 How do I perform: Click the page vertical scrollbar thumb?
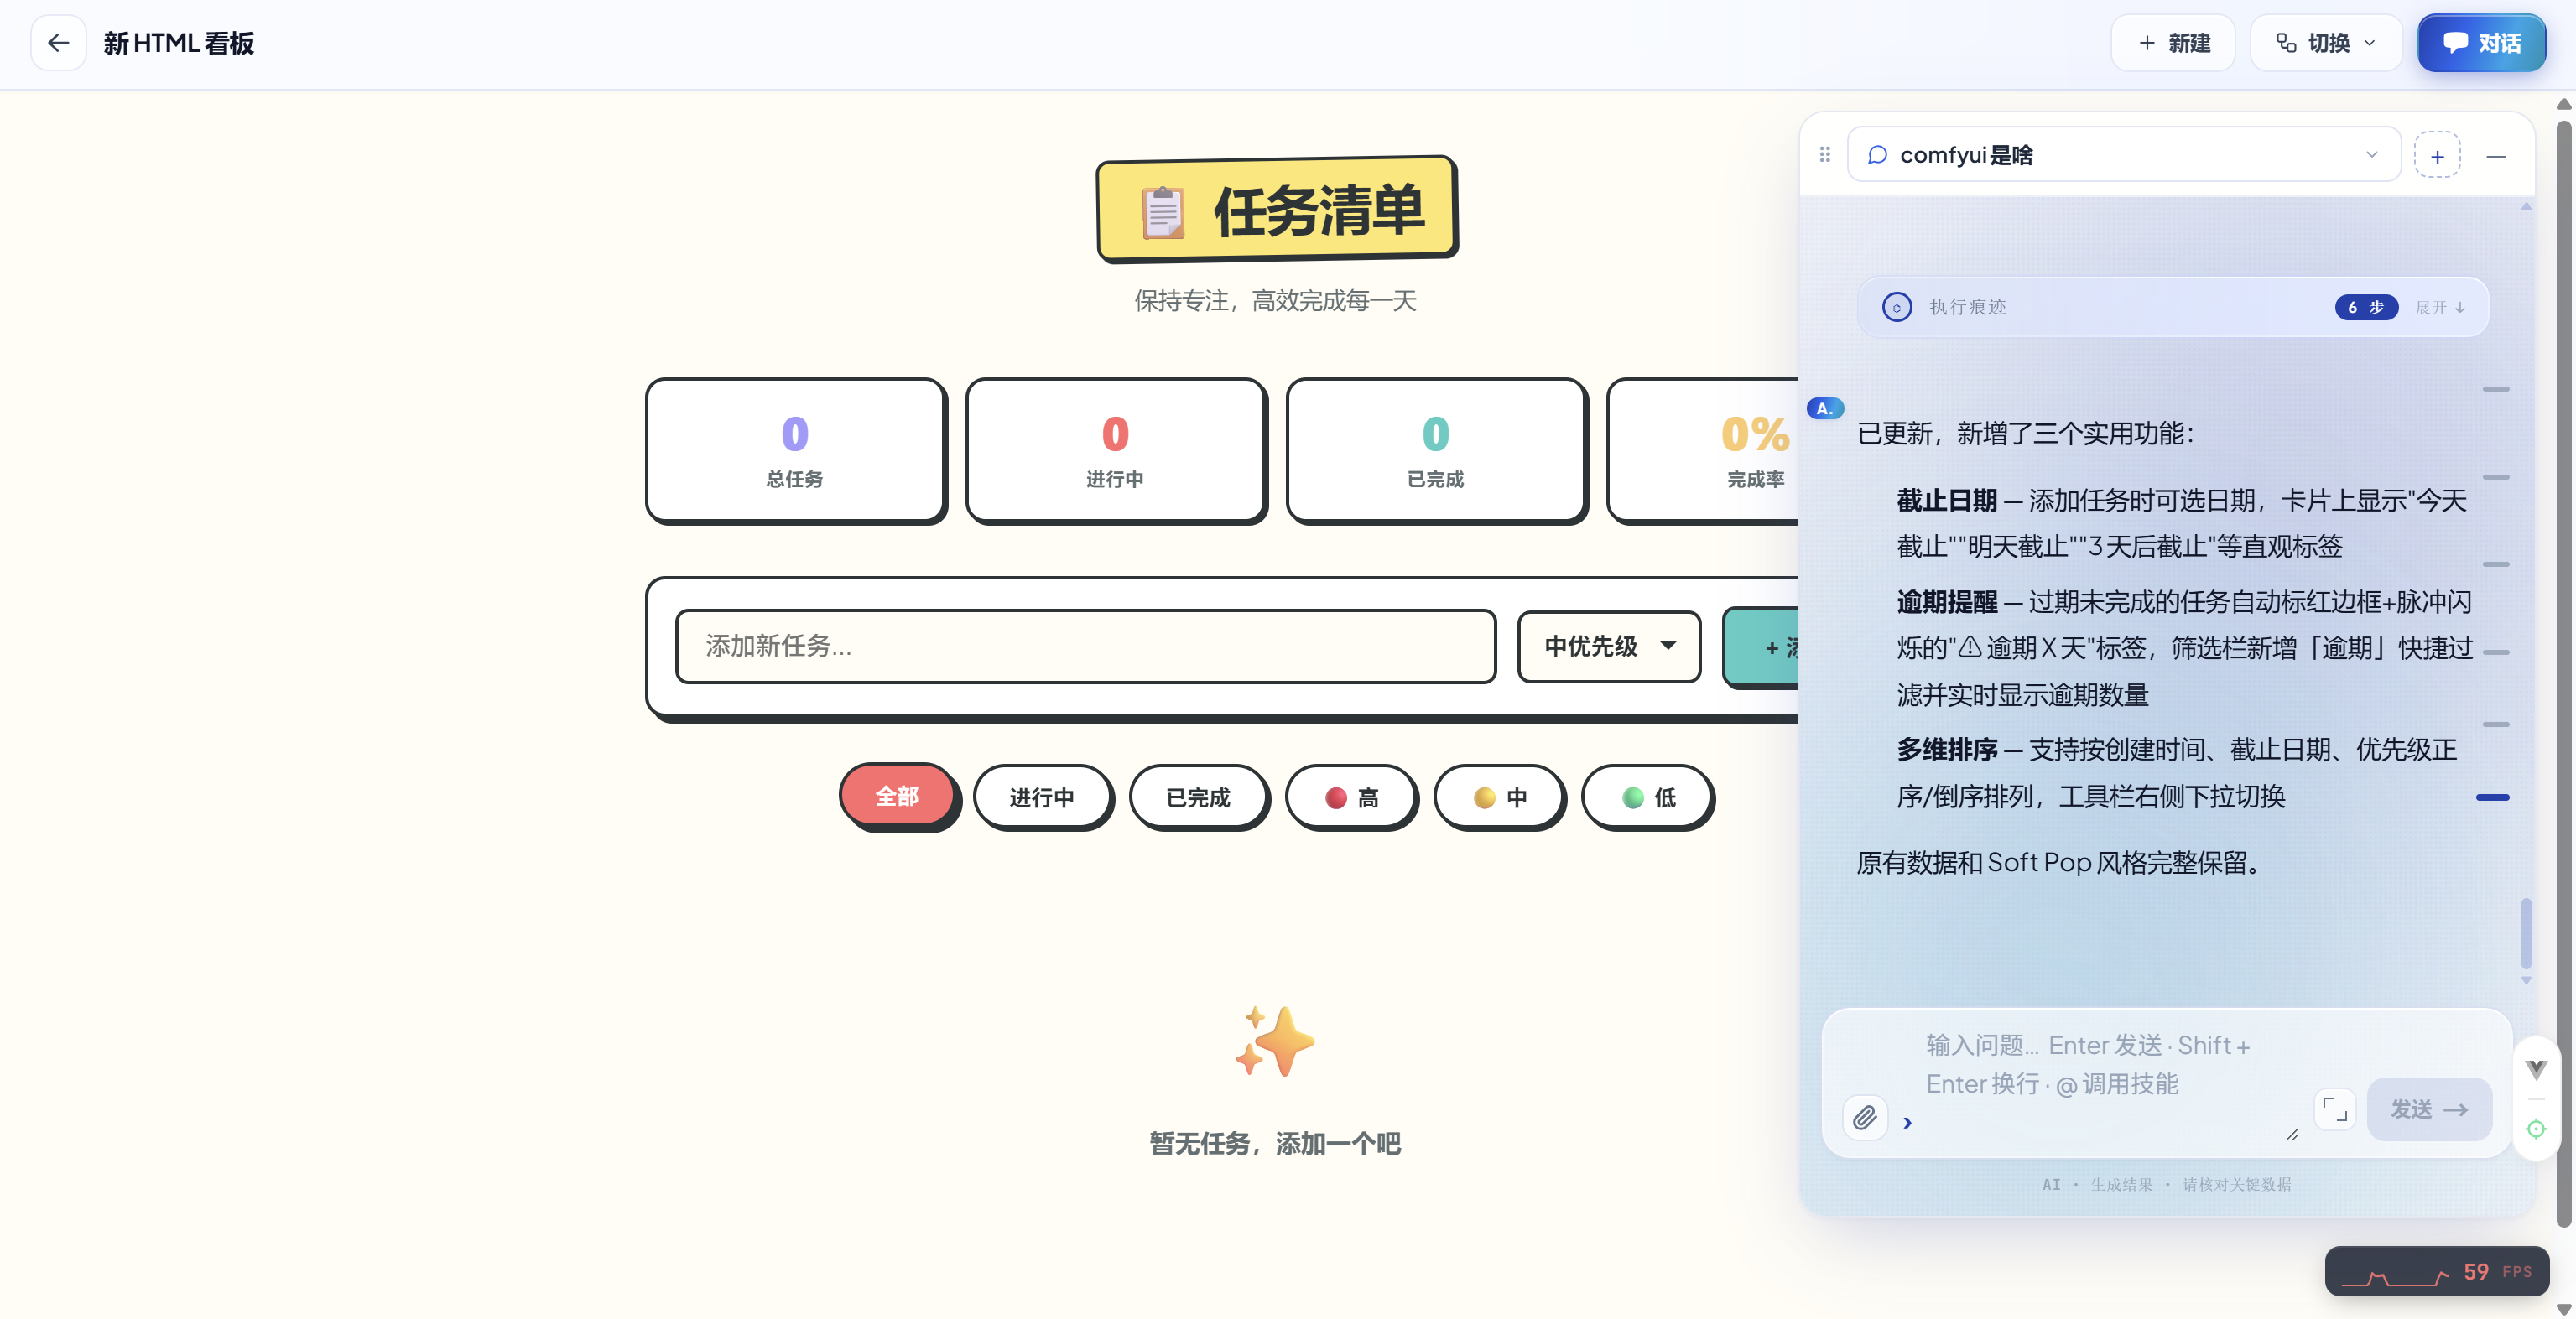coord(2564,673)
